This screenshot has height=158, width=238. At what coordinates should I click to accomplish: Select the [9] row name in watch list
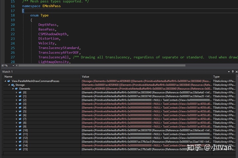coord(25,127)
